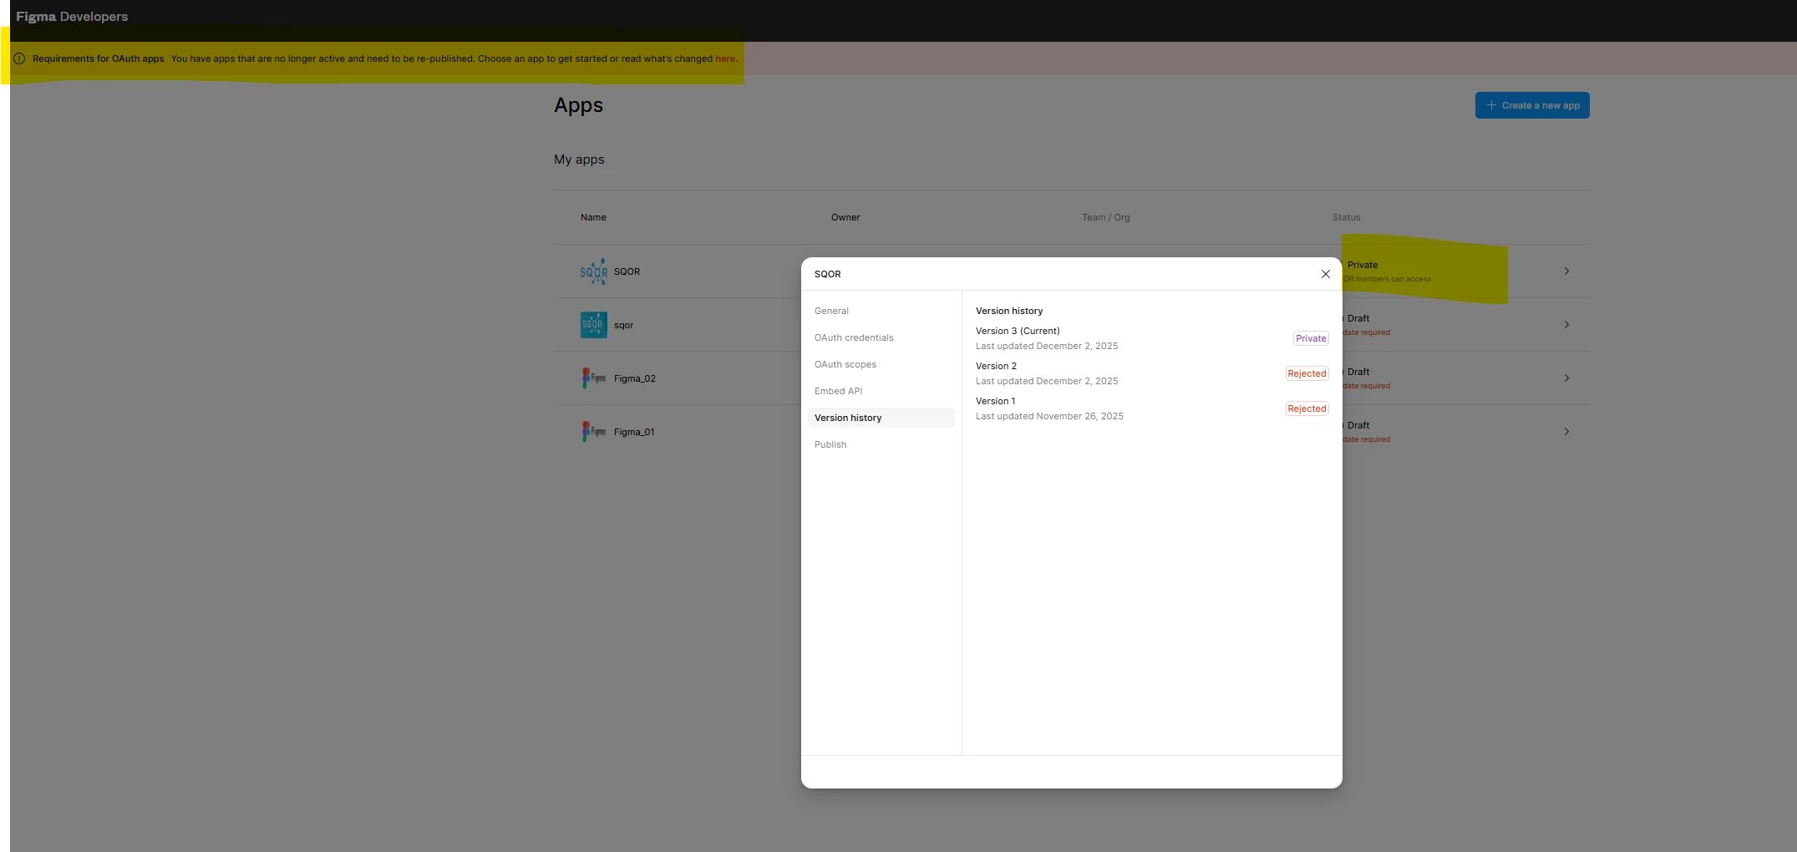Viewport: 1797px width, 852px height.
Task: Click 'Requirements for OAuth apps' banner title
Action: click(98, 58)
